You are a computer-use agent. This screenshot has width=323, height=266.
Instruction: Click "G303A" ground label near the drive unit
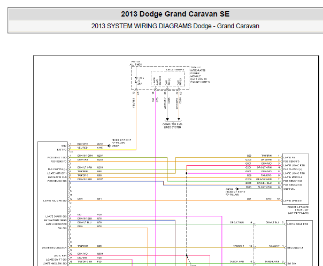click(229, 189)
